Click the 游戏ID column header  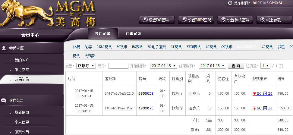pyautogui.click(x=110, y=79)
